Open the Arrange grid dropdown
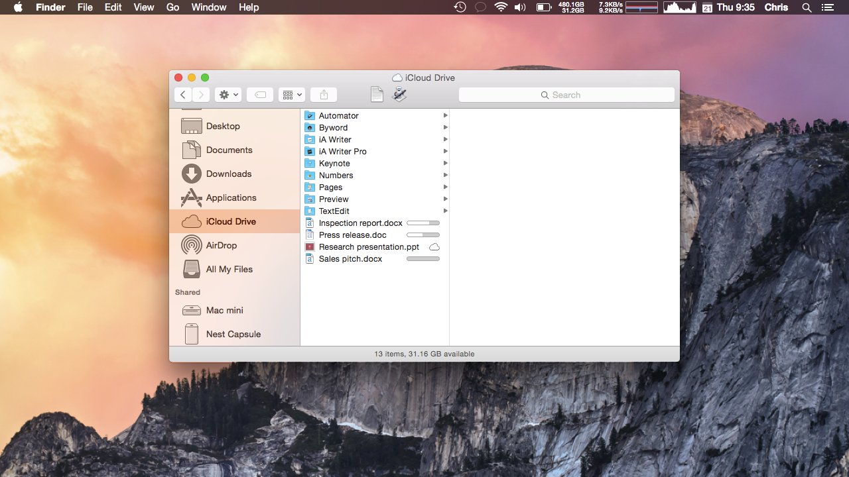The image size is (849, 477). pos(292,95)
